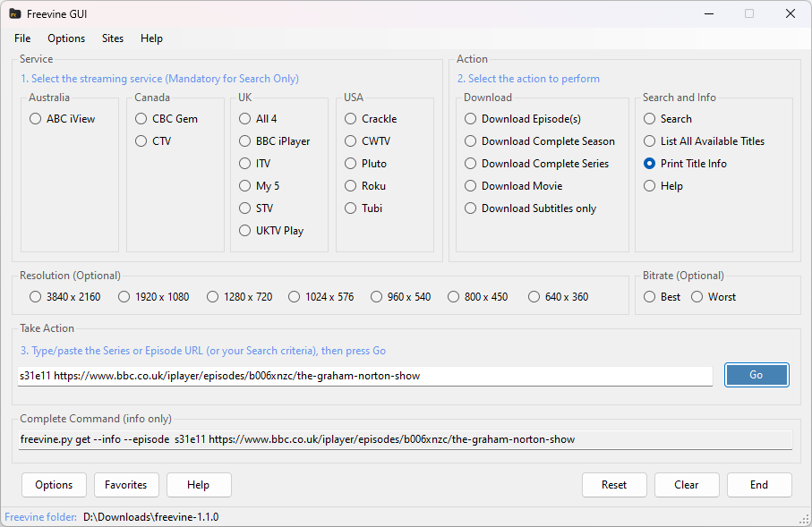812x527 pixels.
Task: Choose ABC iView under Australia
Action: point(36,119)
